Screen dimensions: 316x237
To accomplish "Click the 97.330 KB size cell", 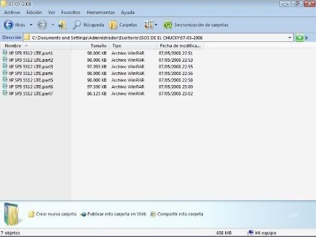I will click(x=97, y=86).
